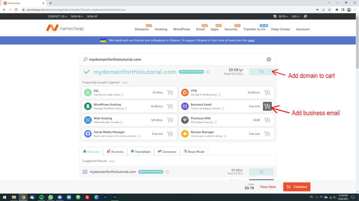The image size is (359, 201).
Task: Show Premium DNS info tooltip icon
Action: 216,122
